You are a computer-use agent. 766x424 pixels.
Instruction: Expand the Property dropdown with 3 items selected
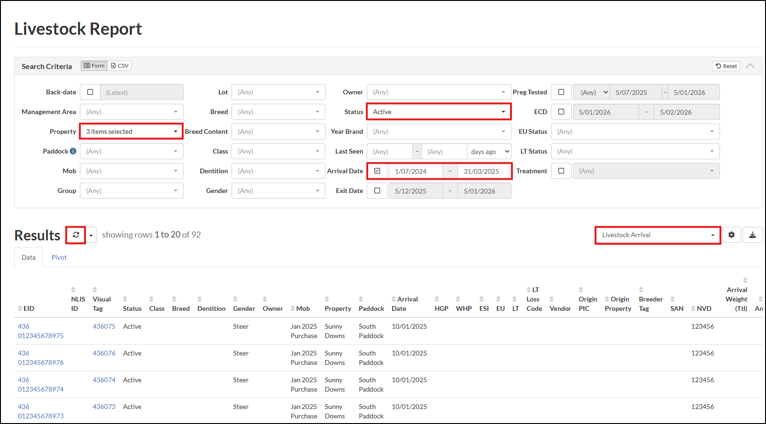pos(131,131)
